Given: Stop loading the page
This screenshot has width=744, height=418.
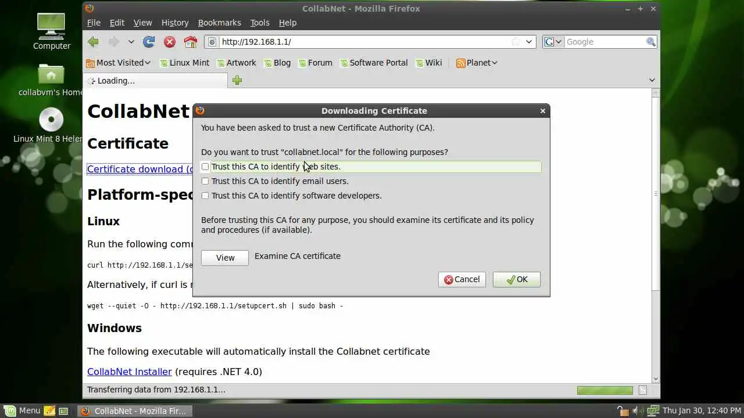Looking at the screenshot, I should pos(170,42).
